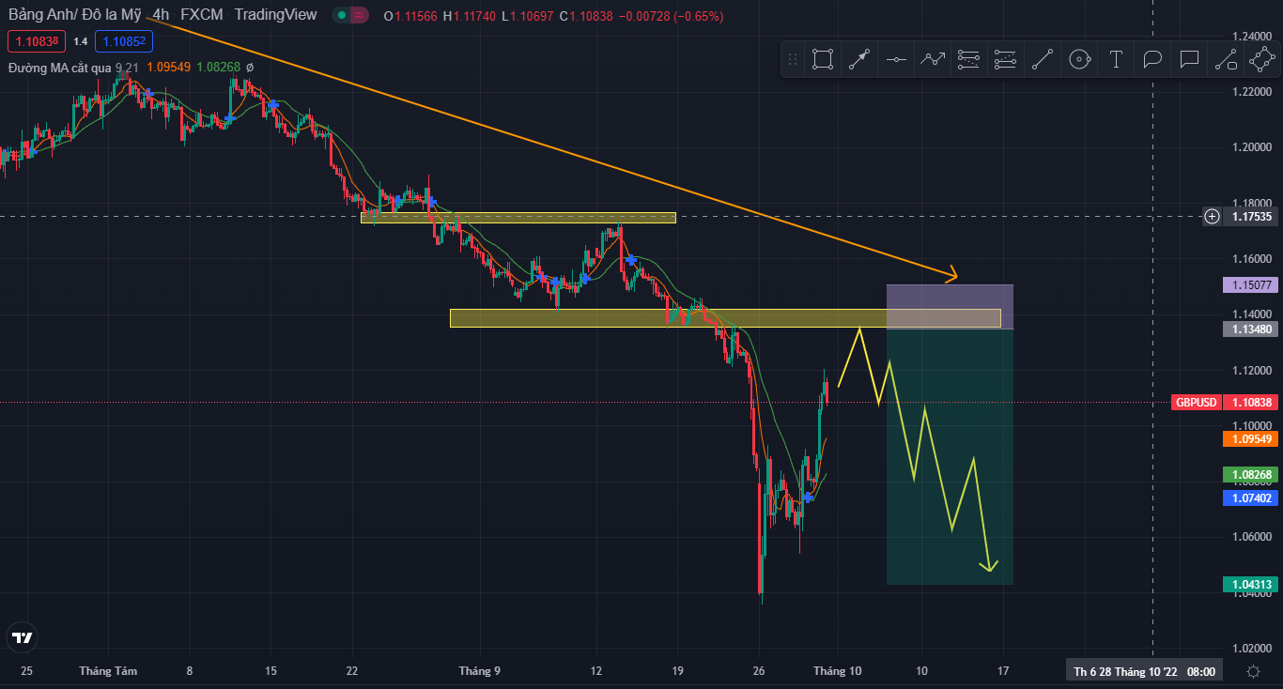Select the Horizontal Ray tool
The image size is (1283, 689).
[895, 59]
